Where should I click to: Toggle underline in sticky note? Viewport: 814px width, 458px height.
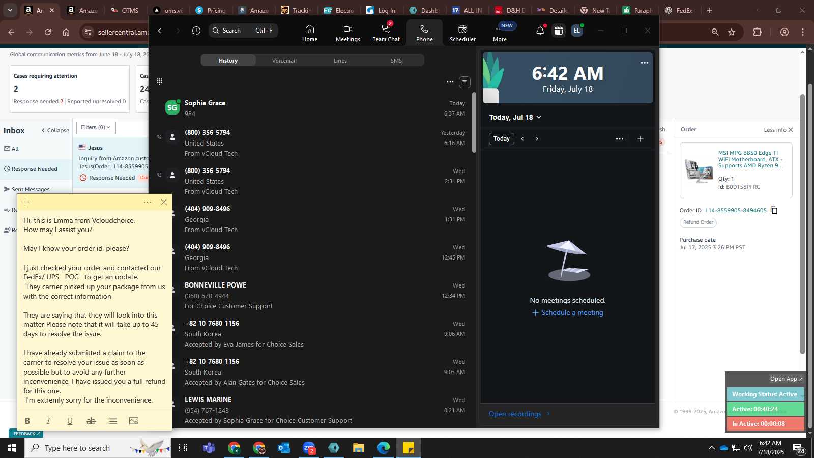70,421
